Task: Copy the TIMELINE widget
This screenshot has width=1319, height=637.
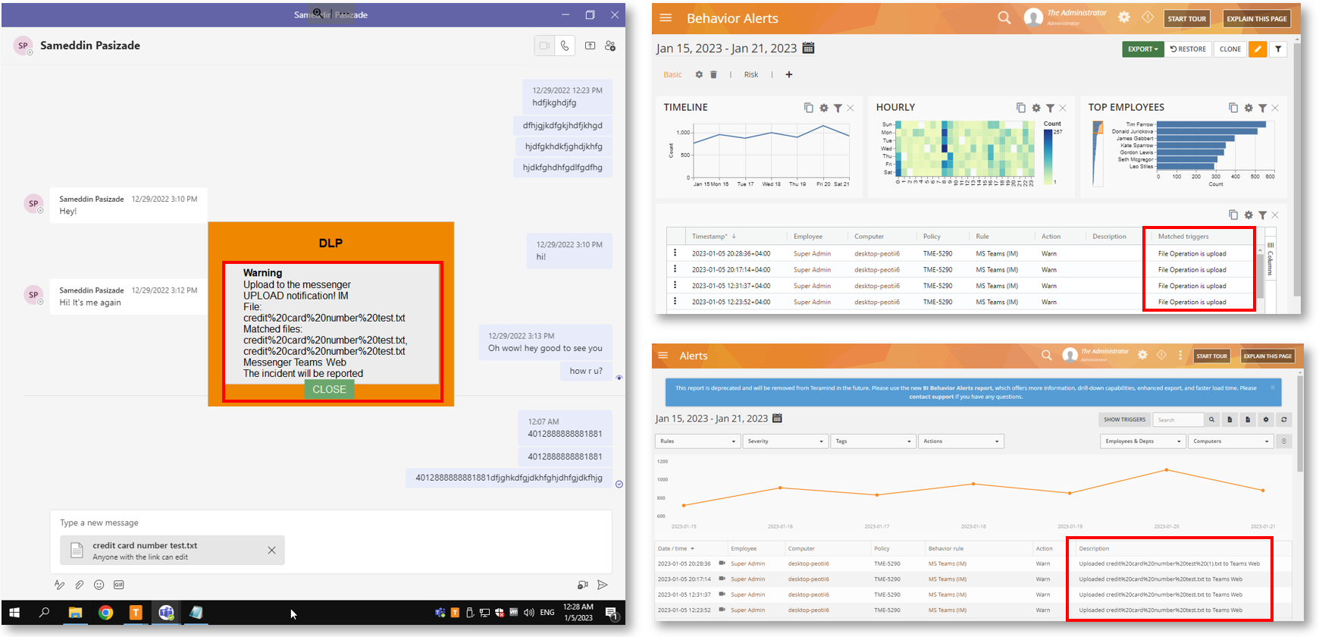Action: click(809, 108)
